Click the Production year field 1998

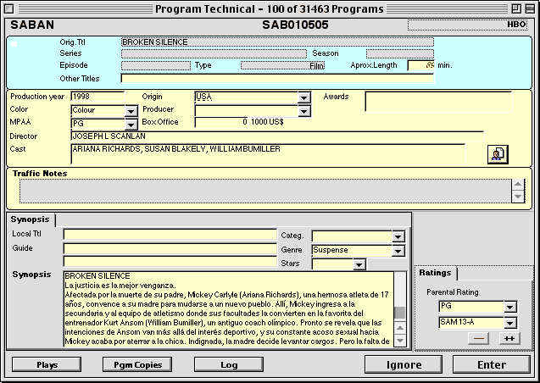click(97, 97)
